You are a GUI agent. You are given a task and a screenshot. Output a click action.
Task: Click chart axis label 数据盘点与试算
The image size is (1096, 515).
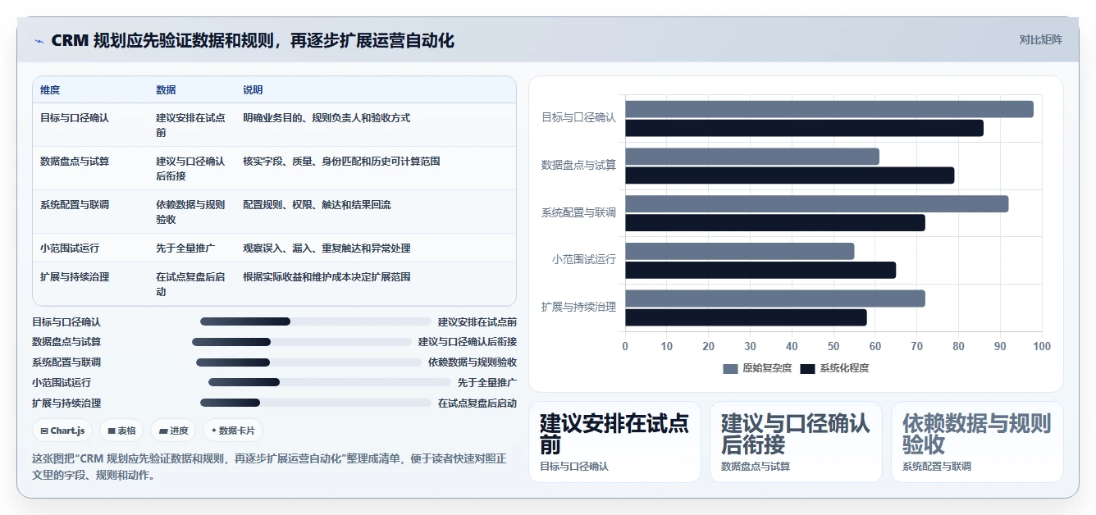point(578,166)
